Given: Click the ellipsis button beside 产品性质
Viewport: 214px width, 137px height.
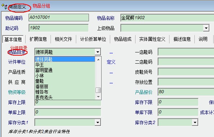Looking at the screenshot, I should (x=111, y=73).
